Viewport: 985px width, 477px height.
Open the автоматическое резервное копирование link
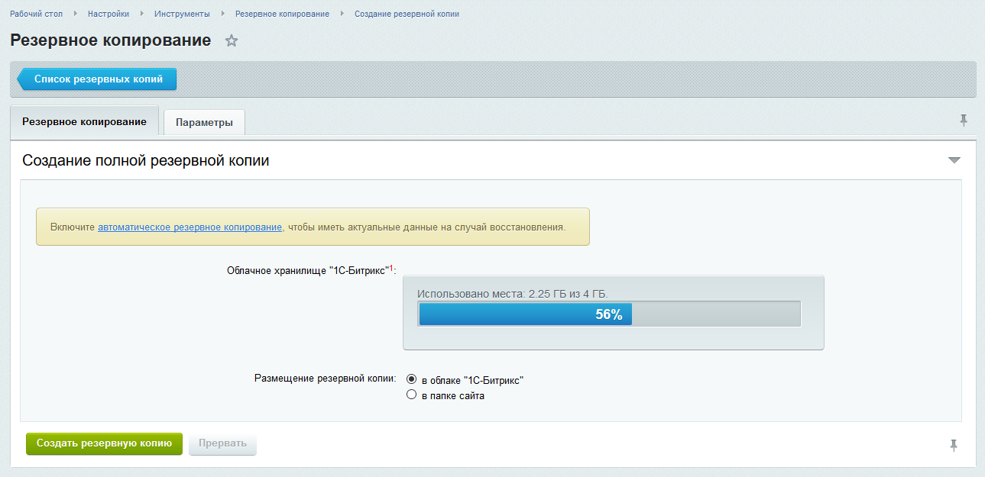click(190, 227)
